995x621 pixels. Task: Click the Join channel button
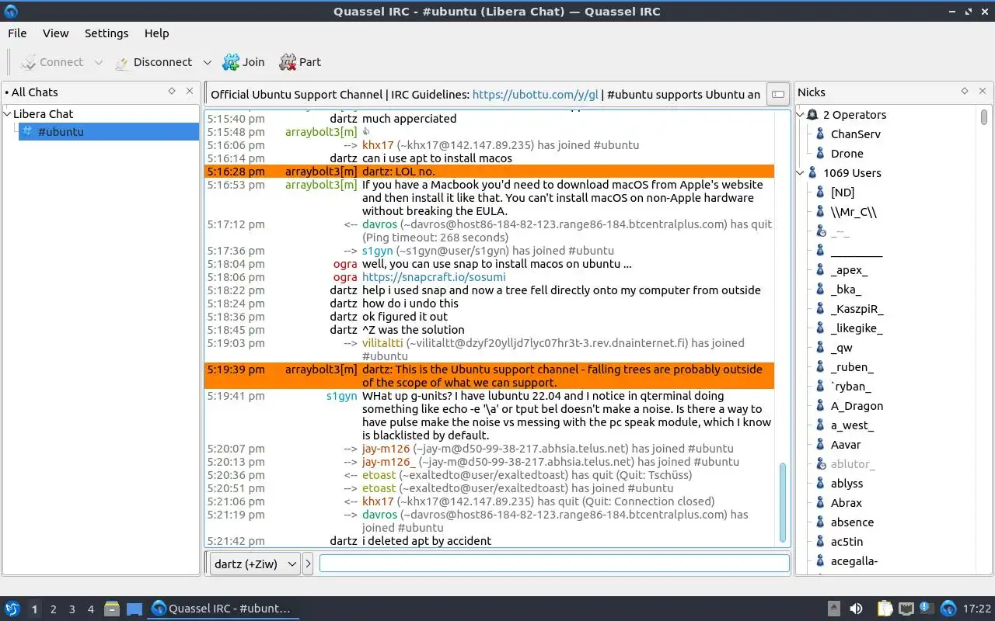pyautogui.click(x=243, y=62)
